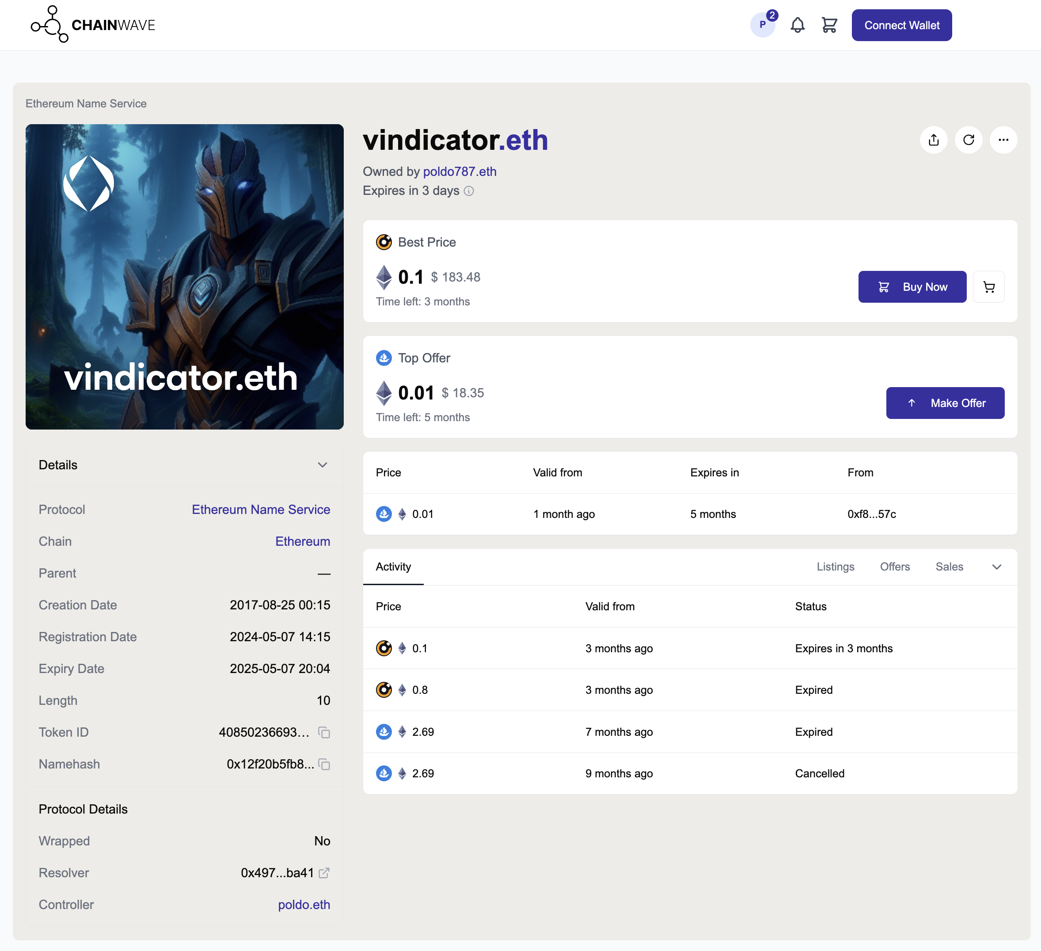This screenshot has height=951, width=1041.
Task: Switch to the Offers tab
Action: [x=895, y=567]
